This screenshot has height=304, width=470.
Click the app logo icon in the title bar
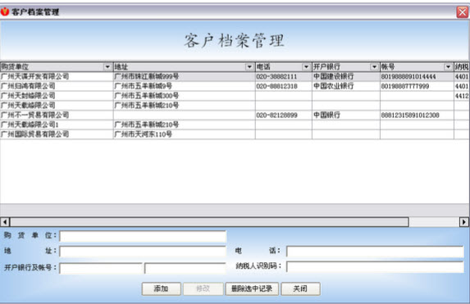pyautogui.click(x=5, y=11)
